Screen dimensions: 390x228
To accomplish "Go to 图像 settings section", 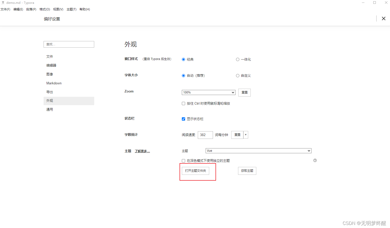I will (69, 74).
